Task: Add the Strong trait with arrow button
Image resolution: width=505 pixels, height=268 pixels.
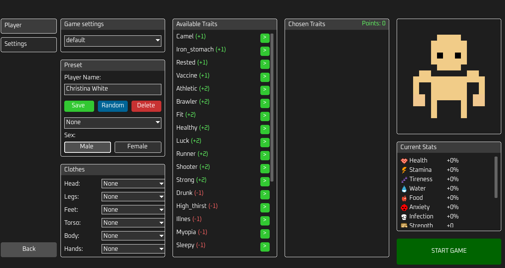Action: [x=265, y=181]
